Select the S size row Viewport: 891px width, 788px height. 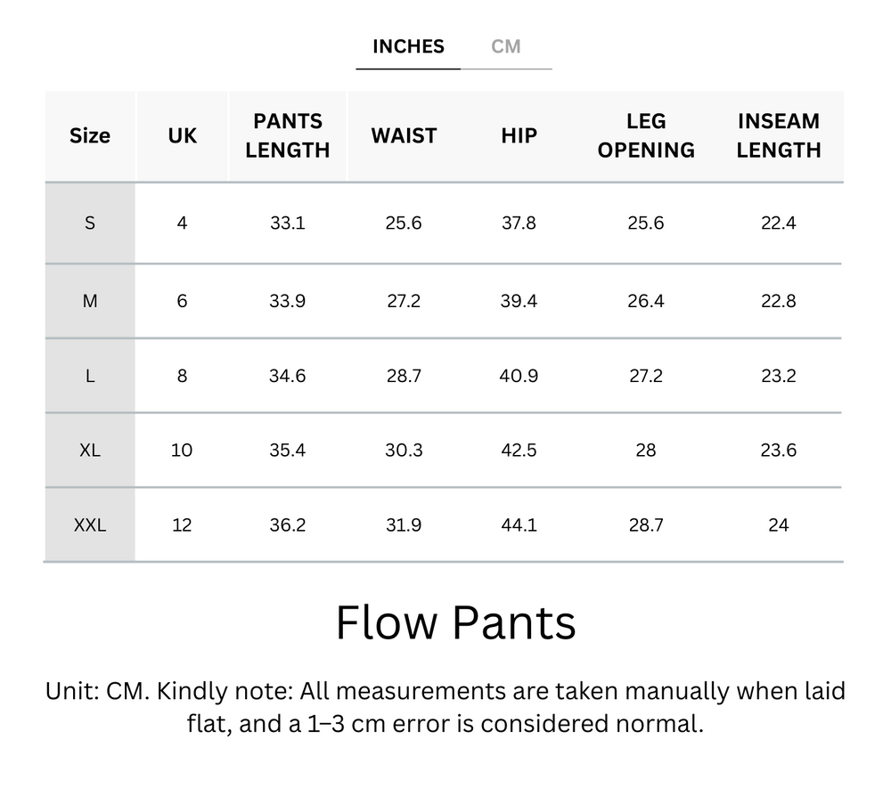point(89,223)
